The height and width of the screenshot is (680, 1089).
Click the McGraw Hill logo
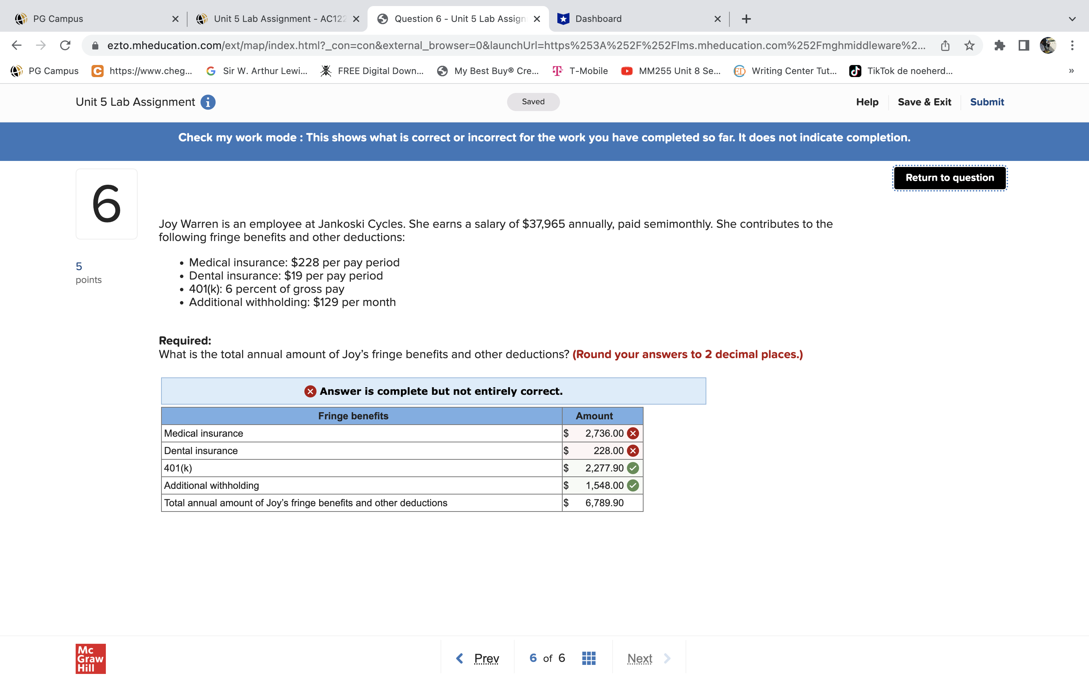pos(90,658)
